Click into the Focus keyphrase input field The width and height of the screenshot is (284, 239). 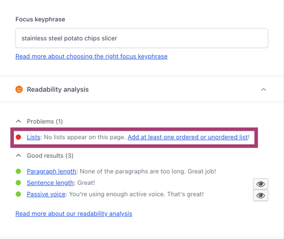click(x=141, y=38)
